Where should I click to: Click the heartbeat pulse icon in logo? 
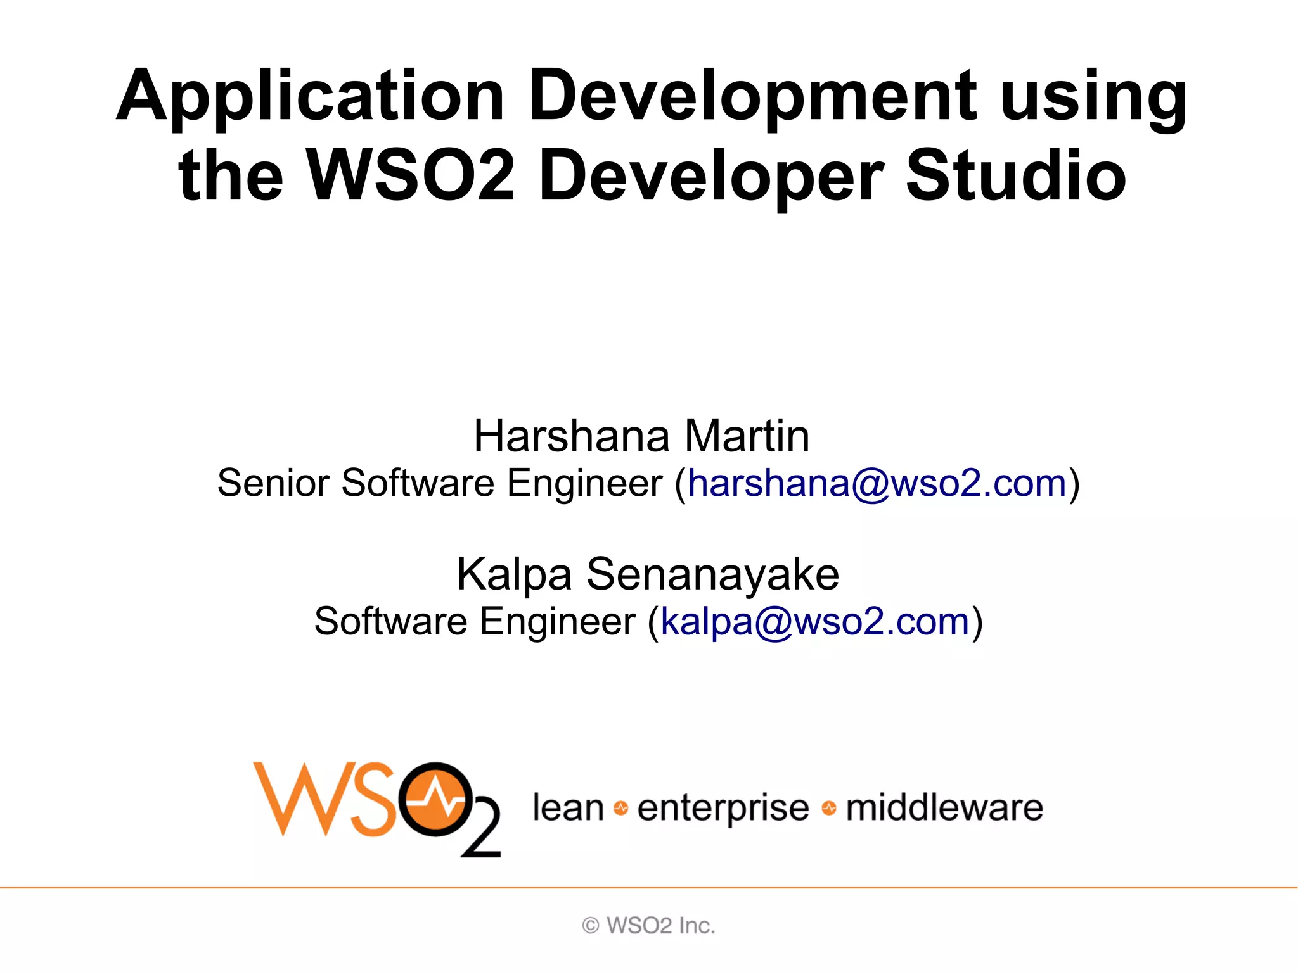(436, 800)
